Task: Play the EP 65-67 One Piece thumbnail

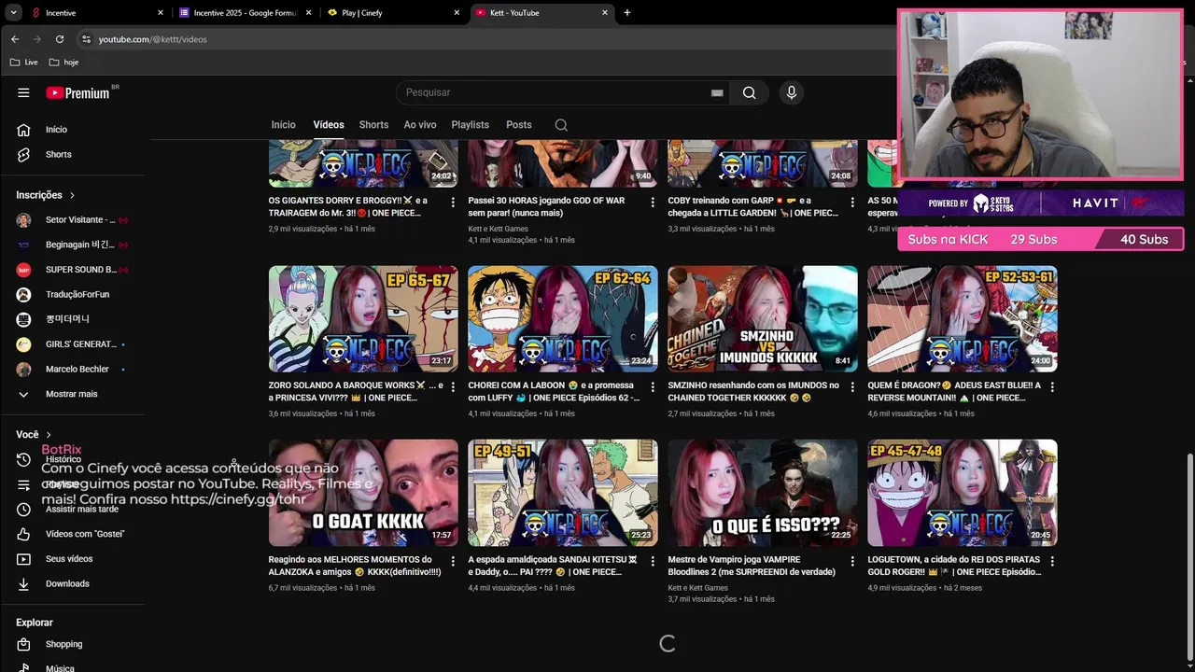Action: pyautogui.click(x=363, y=318)
